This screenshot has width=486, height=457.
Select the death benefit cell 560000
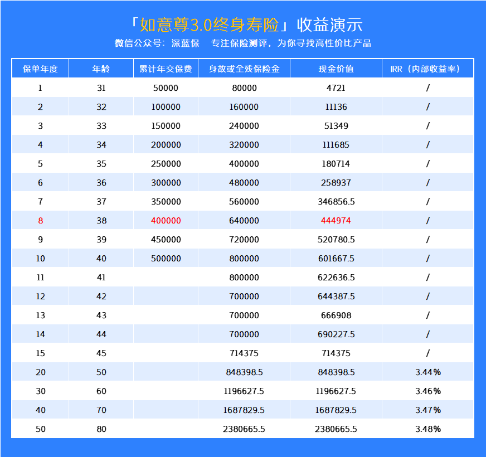(244, 202)
